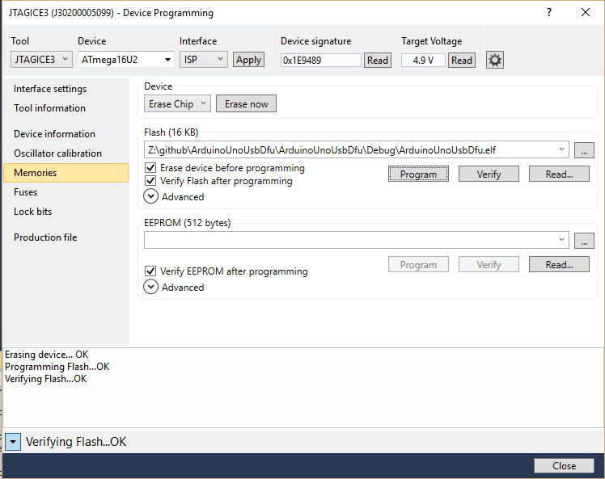
Task: Open the Interface ISP dropdown
Action: tap(203, 60)
